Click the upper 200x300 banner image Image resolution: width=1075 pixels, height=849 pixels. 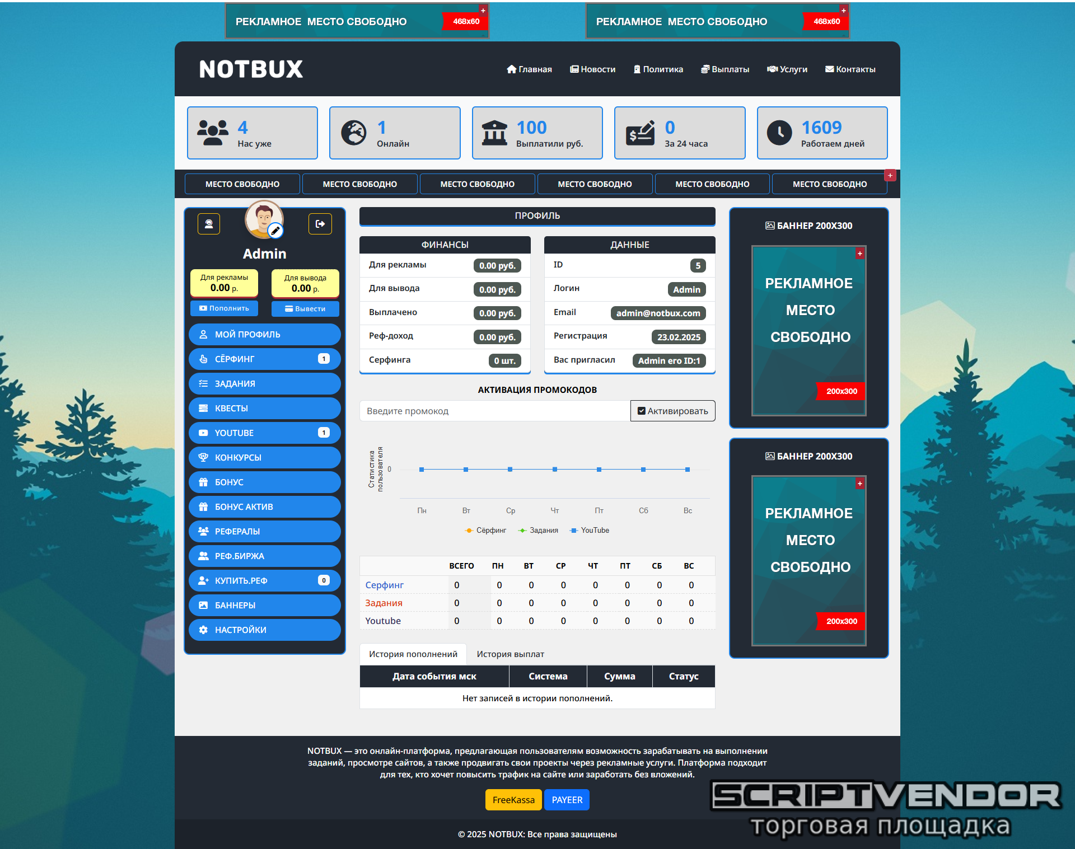(x=809, y=331)
